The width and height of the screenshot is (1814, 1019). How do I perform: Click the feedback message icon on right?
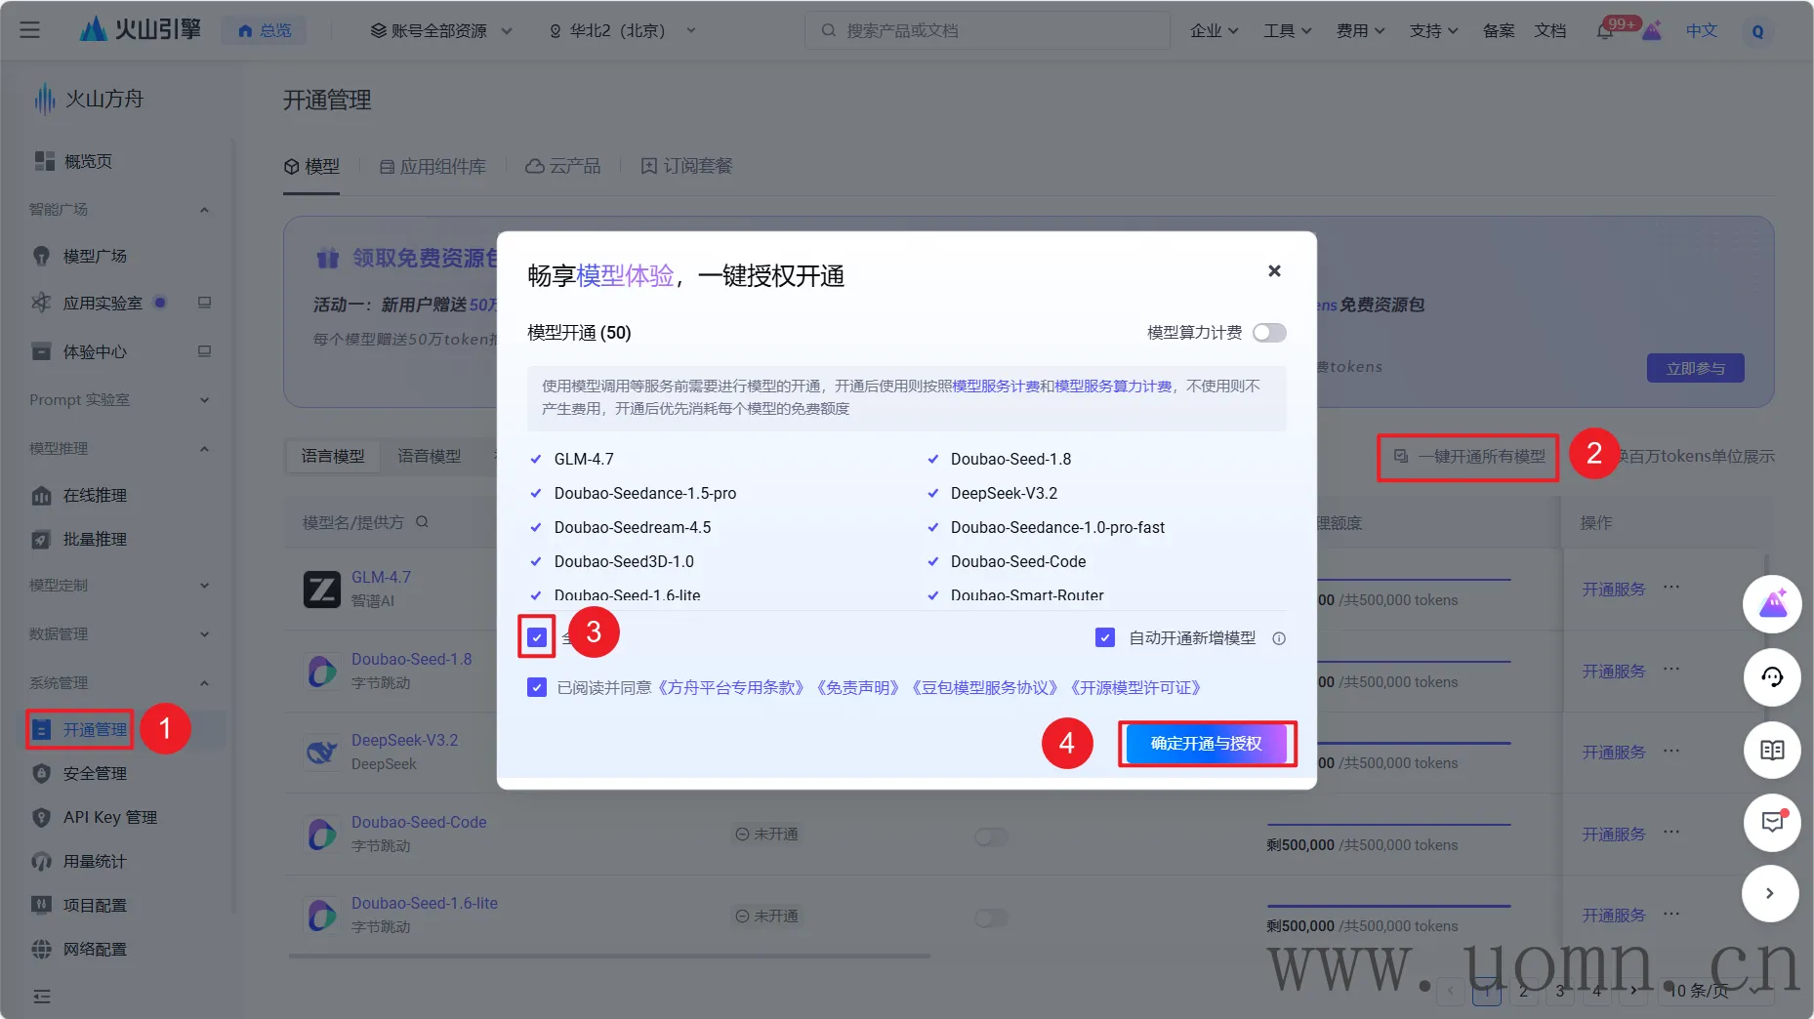(x=1771, y=822)
